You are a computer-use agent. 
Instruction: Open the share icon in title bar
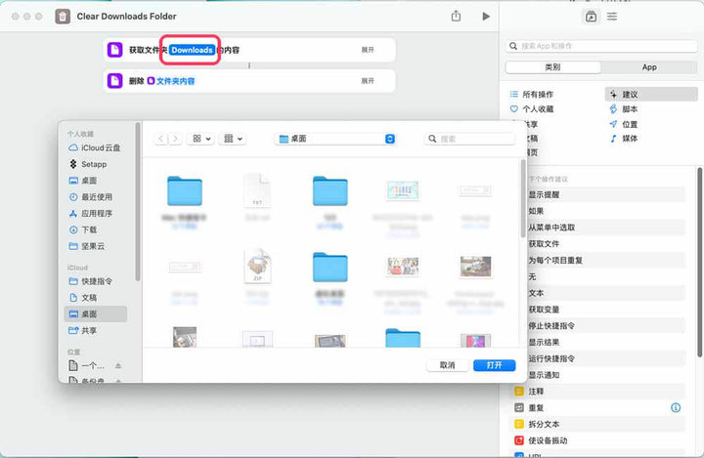point(456,17)
